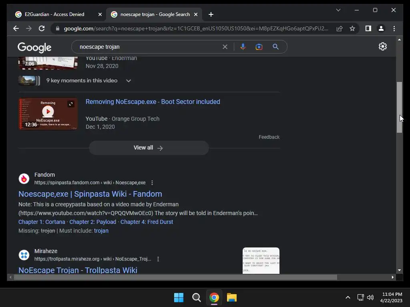This screenshot has width=410, height=307.
Task: Open File Explorer from taskbar
Action: [232, 297]
